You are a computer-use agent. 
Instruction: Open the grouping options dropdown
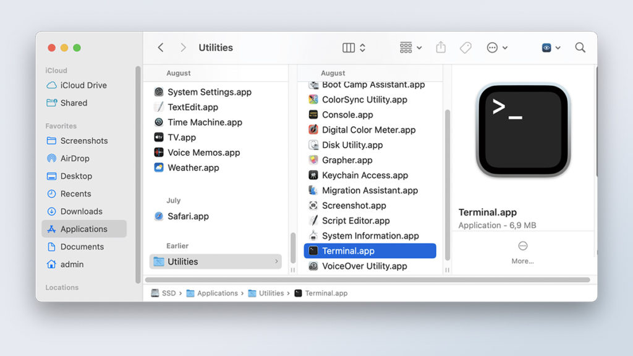click(410, 47)
